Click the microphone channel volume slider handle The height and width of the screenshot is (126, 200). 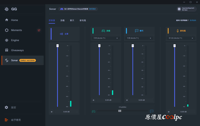tap(174, 46)
